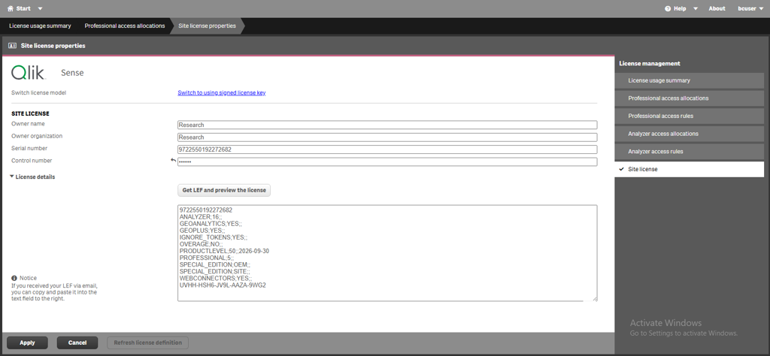Click the SITE LICENSE section heading
The width and height of the screenshot is (770, 356).
click(30, 113)
